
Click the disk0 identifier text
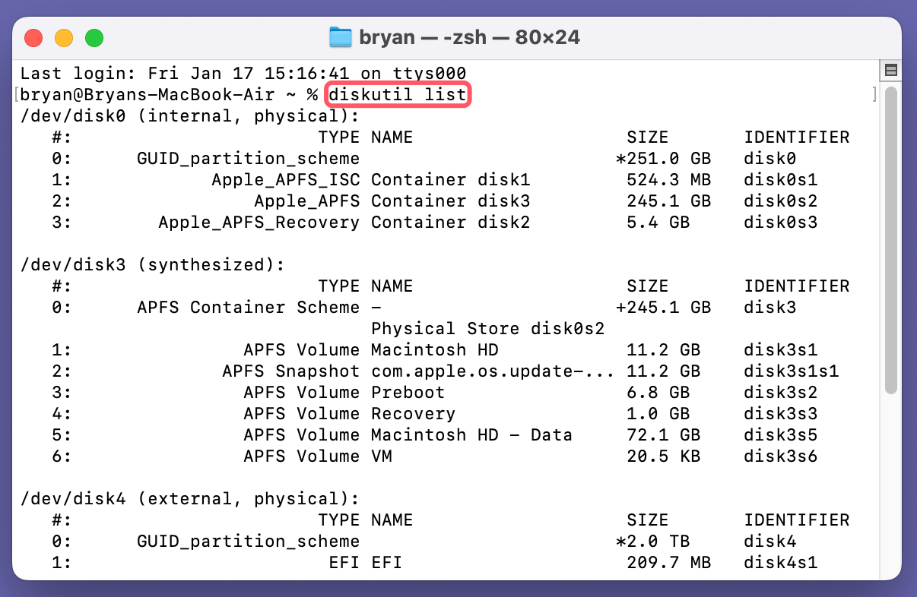click(x=769, y=158)
